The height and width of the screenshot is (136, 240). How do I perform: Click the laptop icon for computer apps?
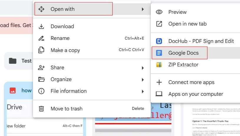click(159, 94)
